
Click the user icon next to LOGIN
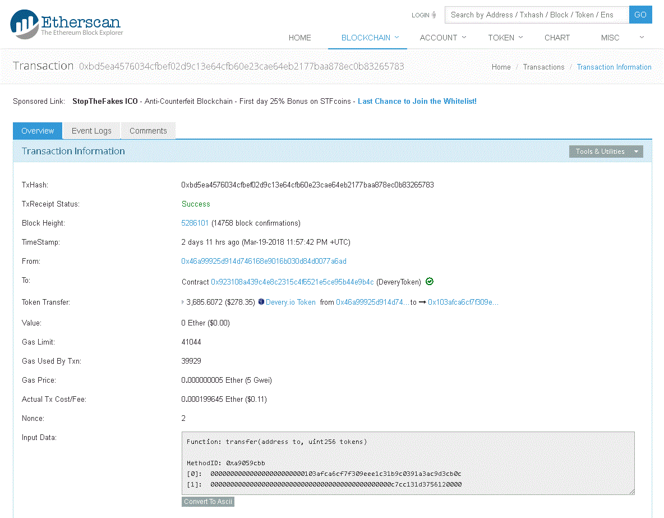click(435, 15)
